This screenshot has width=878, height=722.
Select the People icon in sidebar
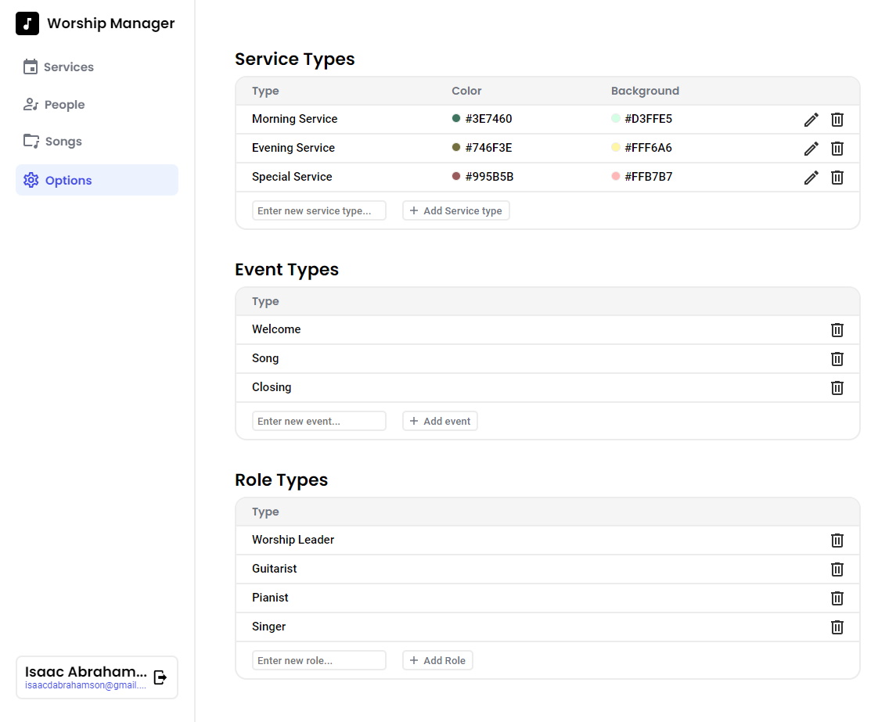[31, 104]
